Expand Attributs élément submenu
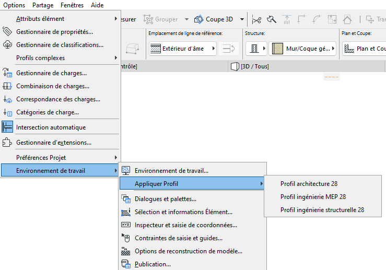 (60, 19)
